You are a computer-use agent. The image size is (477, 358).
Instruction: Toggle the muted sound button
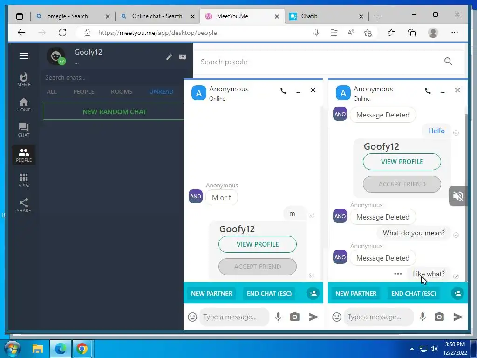click(458, 196)
